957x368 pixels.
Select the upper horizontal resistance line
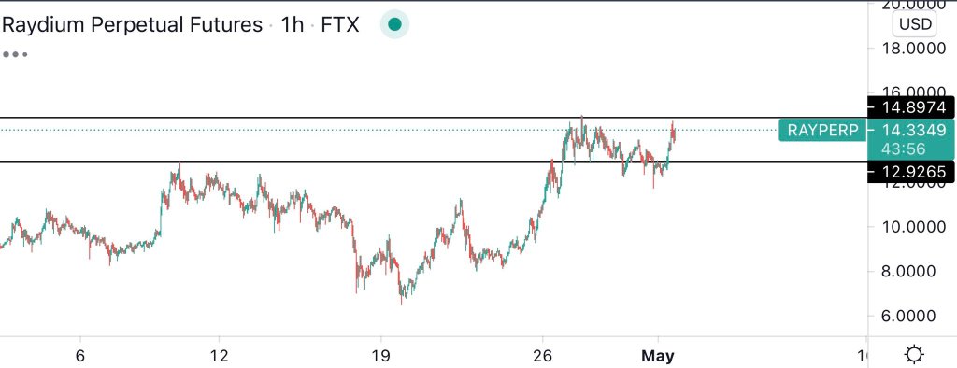point(434,117)
